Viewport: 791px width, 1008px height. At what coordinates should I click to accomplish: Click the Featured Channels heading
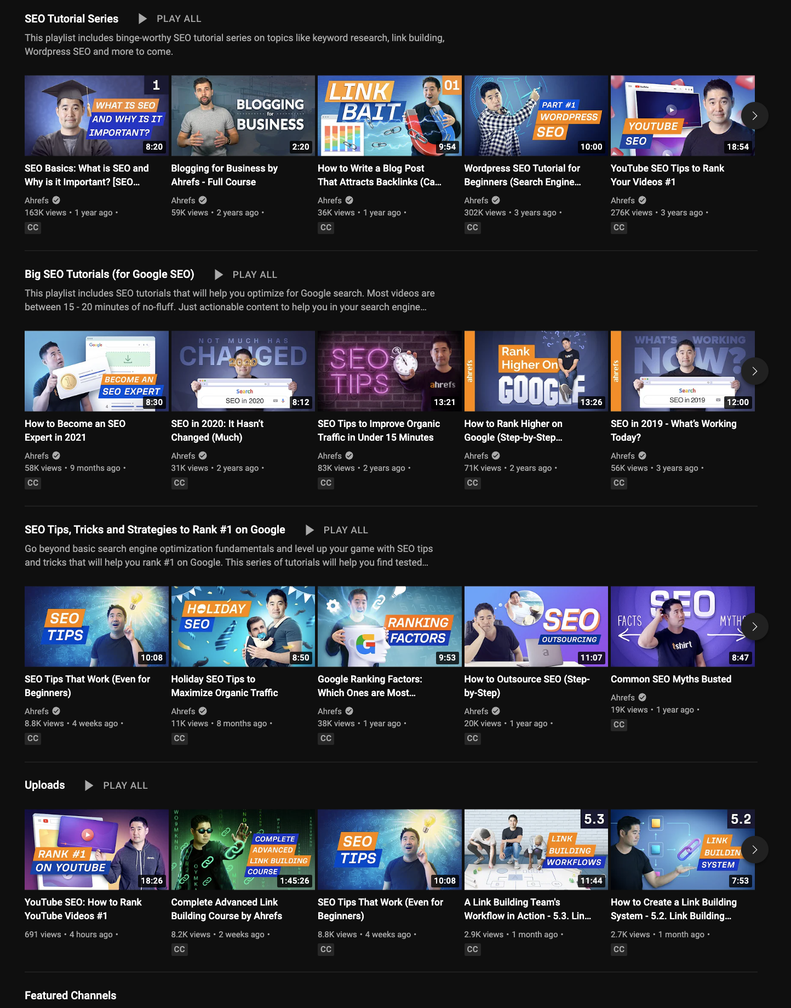[71, 995]
